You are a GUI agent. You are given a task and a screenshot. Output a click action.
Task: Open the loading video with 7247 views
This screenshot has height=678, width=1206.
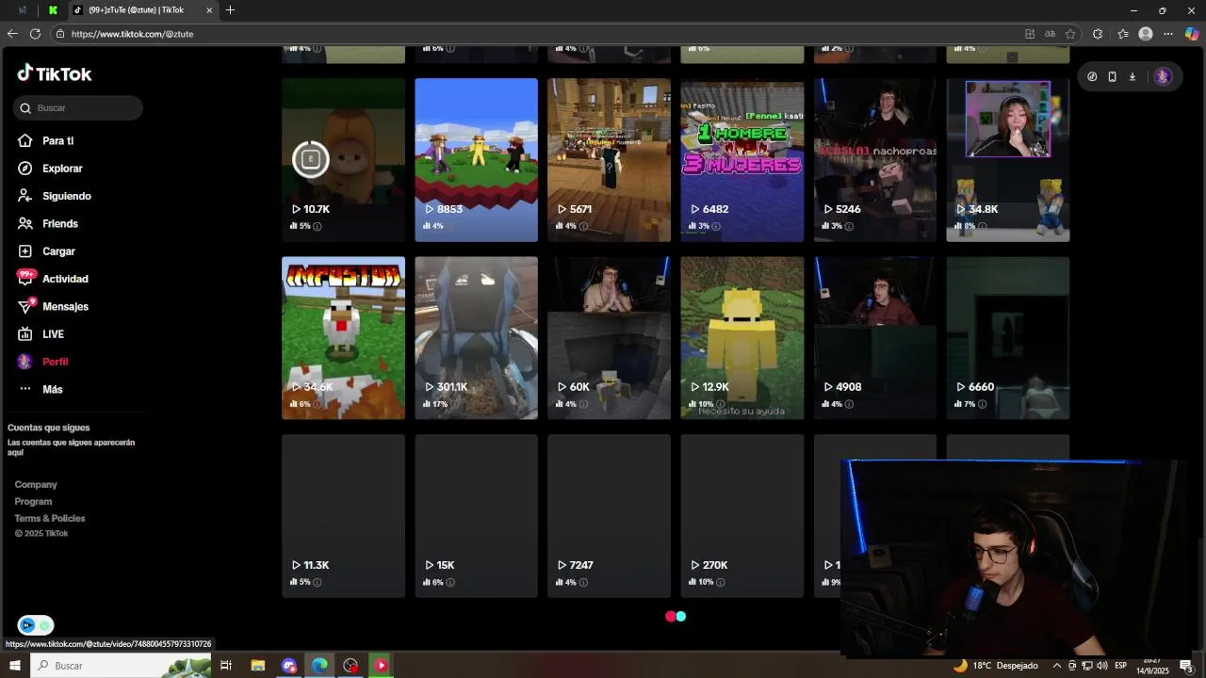click(x=609, y=516)
